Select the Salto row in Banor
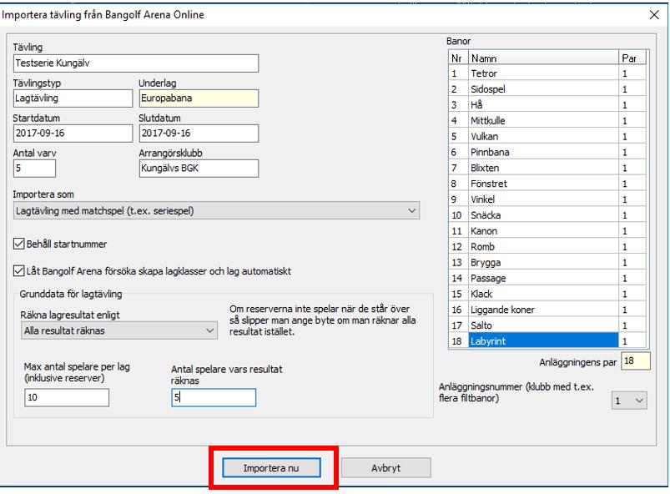This screenshot has height=494, width=670. (547, 325)
